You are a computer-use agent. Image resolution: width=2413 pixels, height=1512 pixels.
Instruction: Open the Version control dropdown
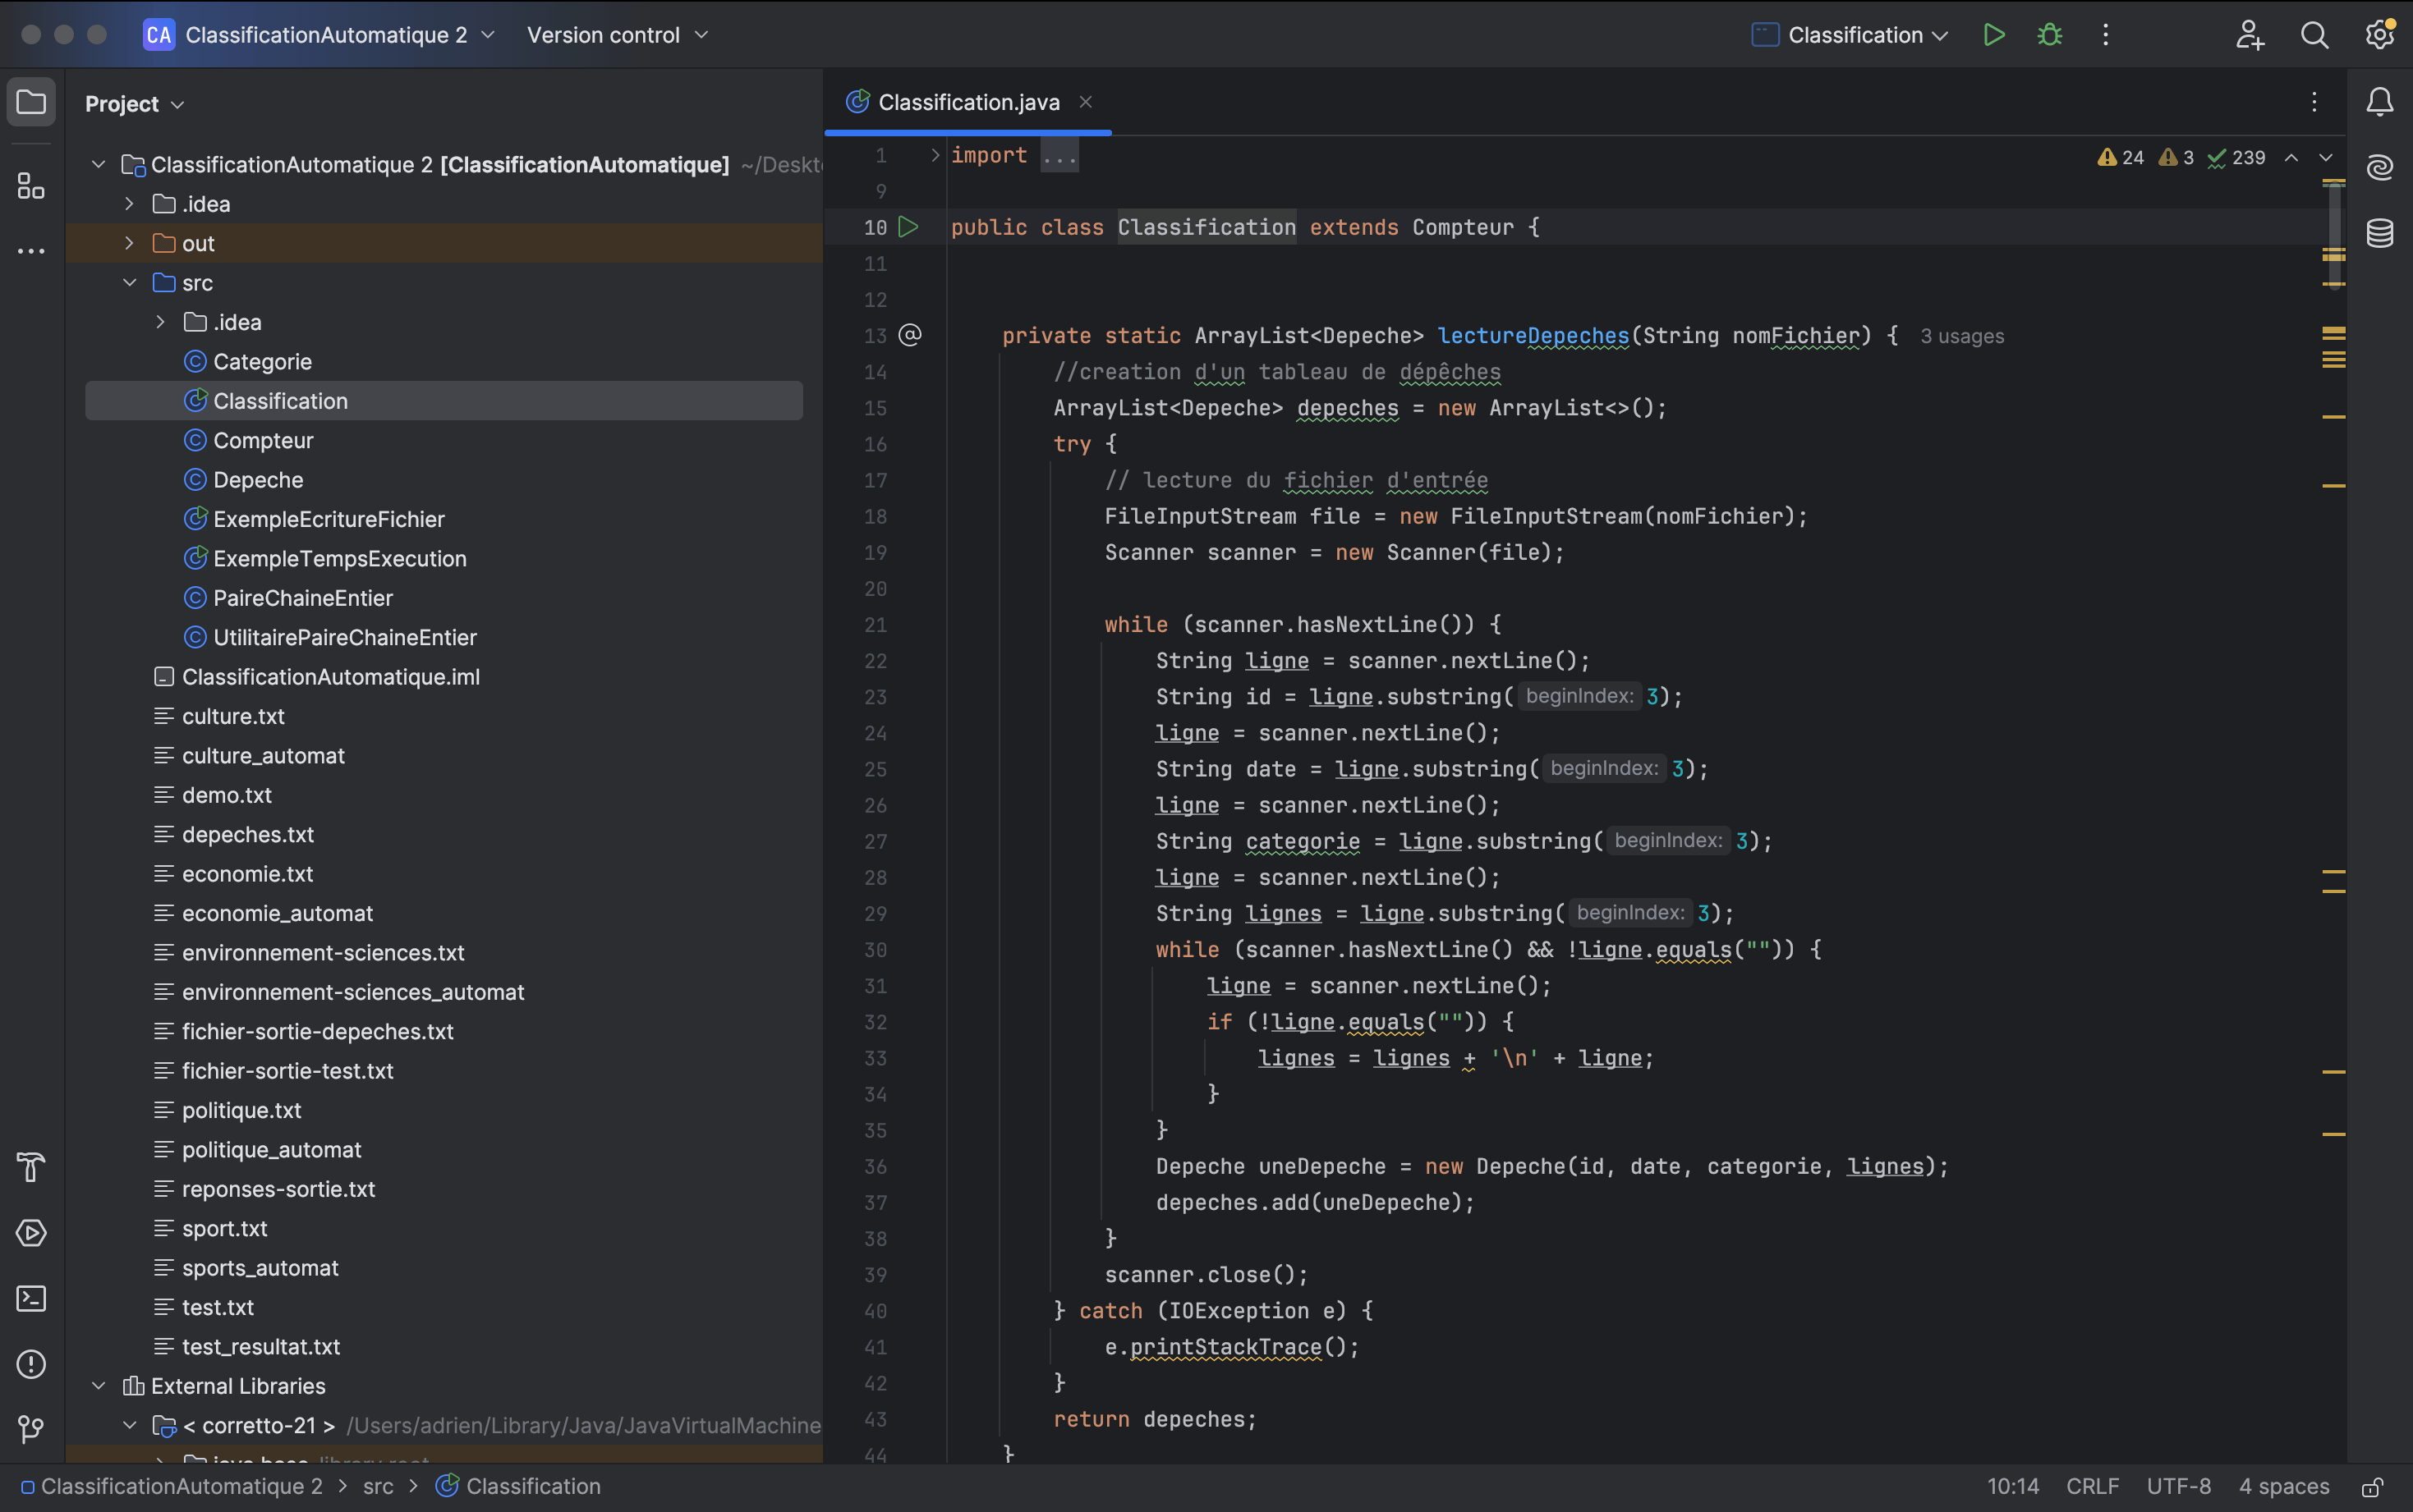[618, 35]
